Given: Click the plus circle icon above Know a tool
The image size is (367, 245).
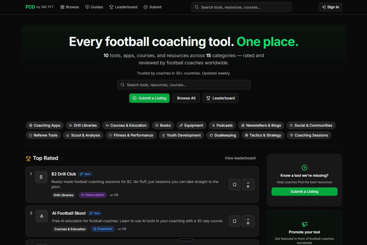Looking at the screenshot, I should click(304, 168).
